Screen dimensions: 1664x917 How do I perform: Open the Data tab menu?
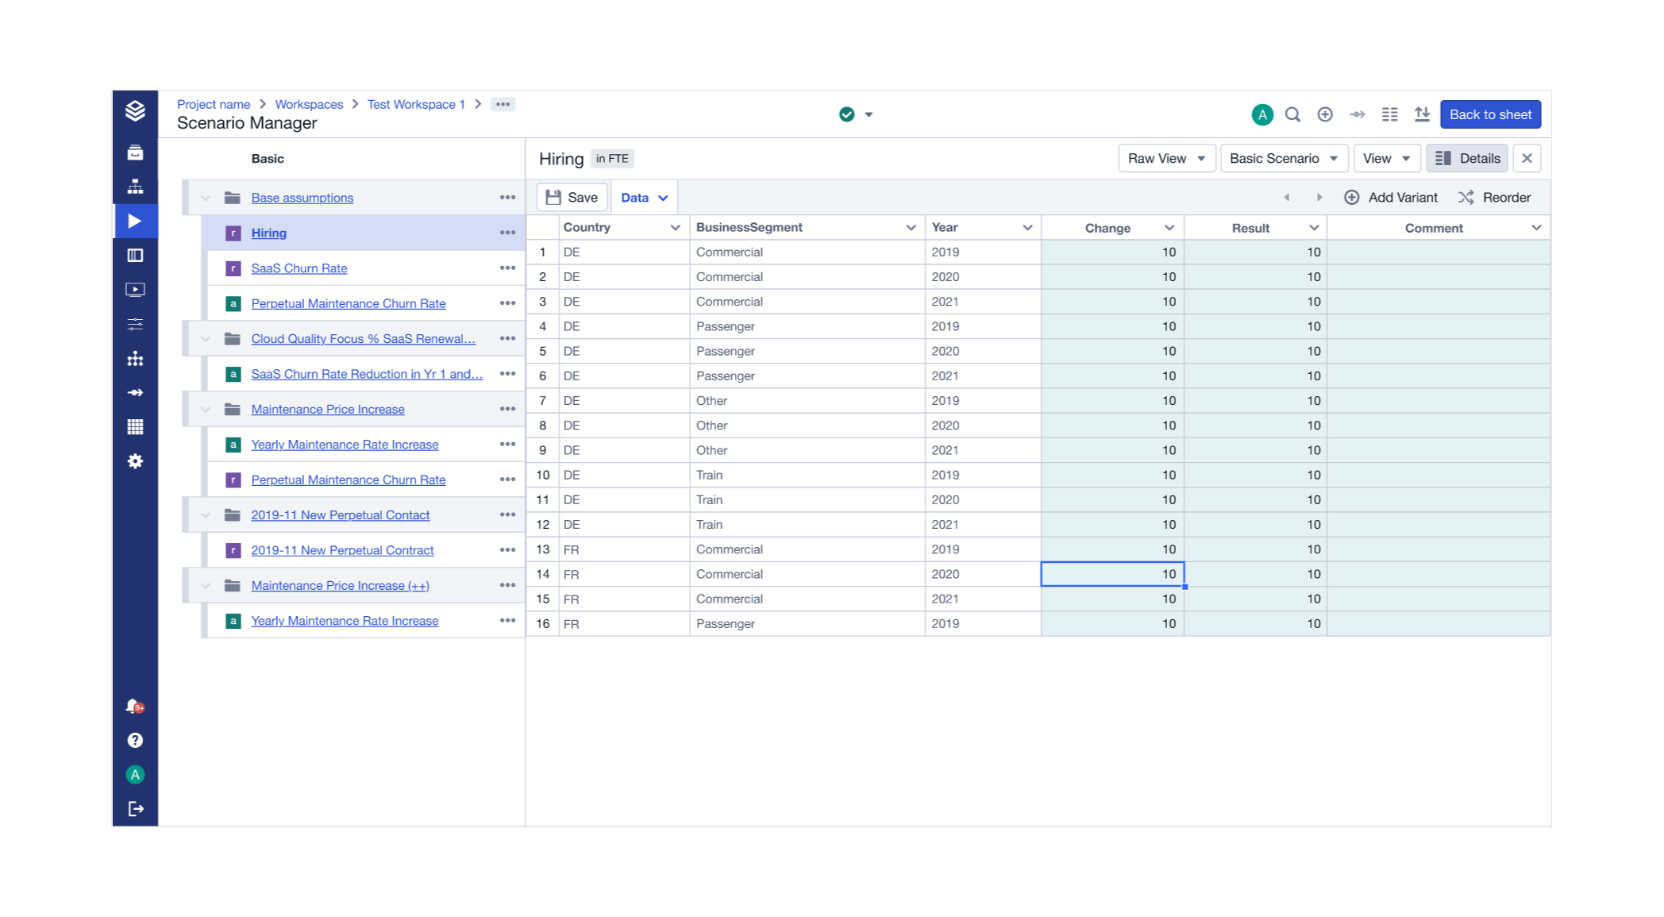[x=644, y=198]
